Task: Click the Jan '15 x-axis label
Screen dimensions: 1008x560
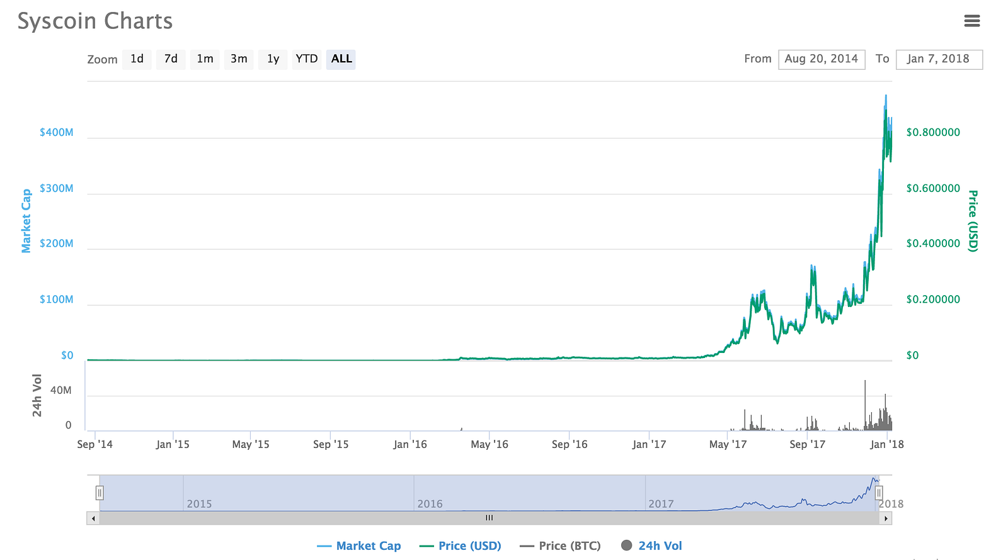Action: (x=173, y=444)
